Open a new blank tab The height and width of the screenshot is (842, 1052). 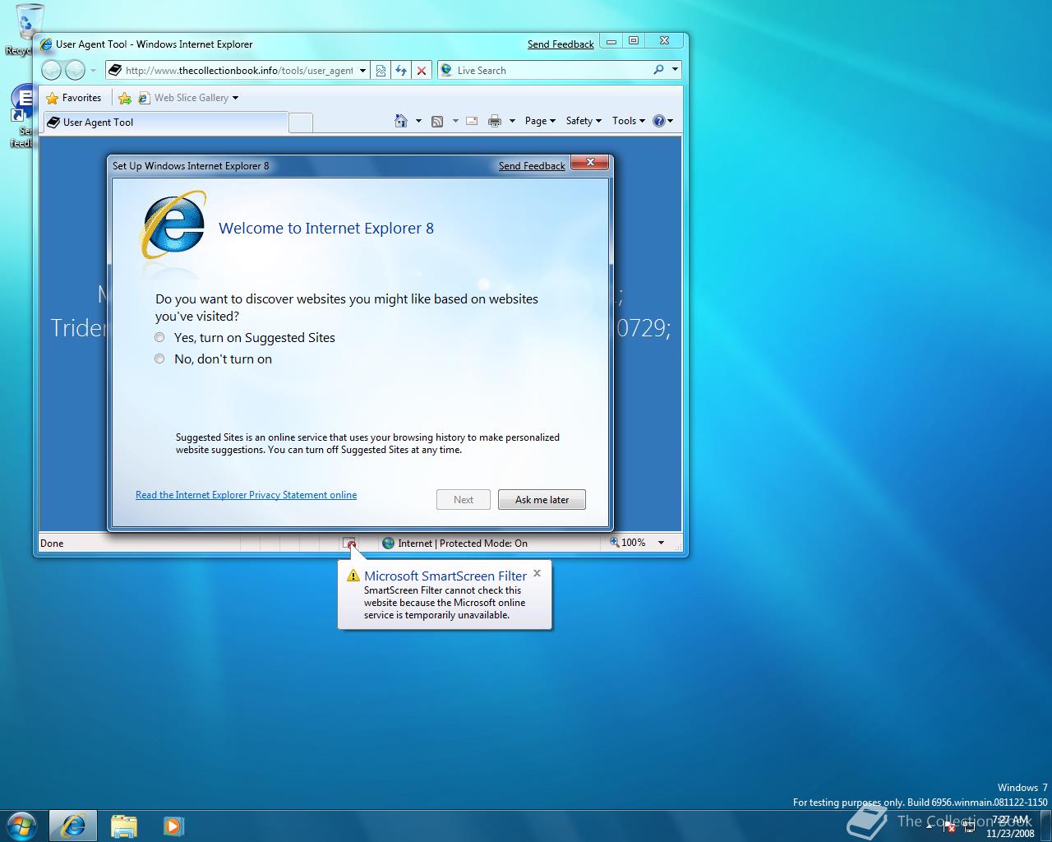tap(301, 123)
